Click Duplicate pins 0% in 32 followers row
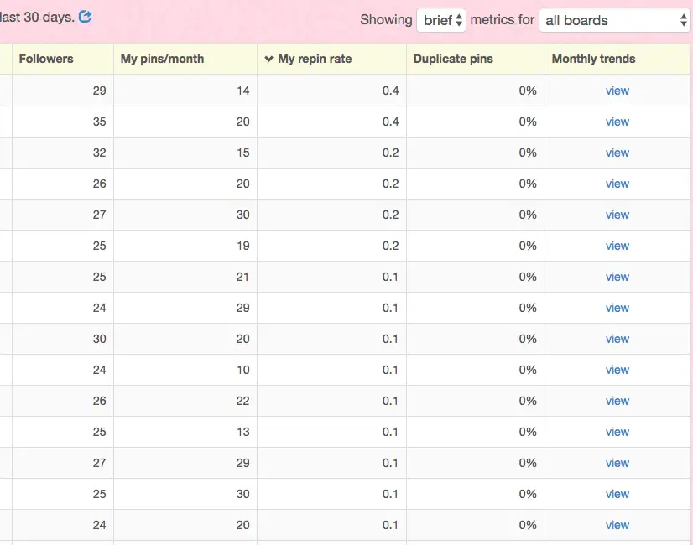This screenshot has height=545, width=693. point(528,153)
